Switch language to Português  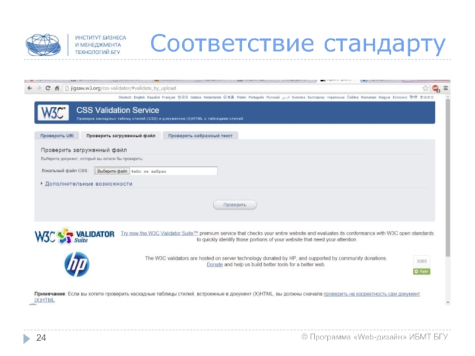click(x=256, y=97)
